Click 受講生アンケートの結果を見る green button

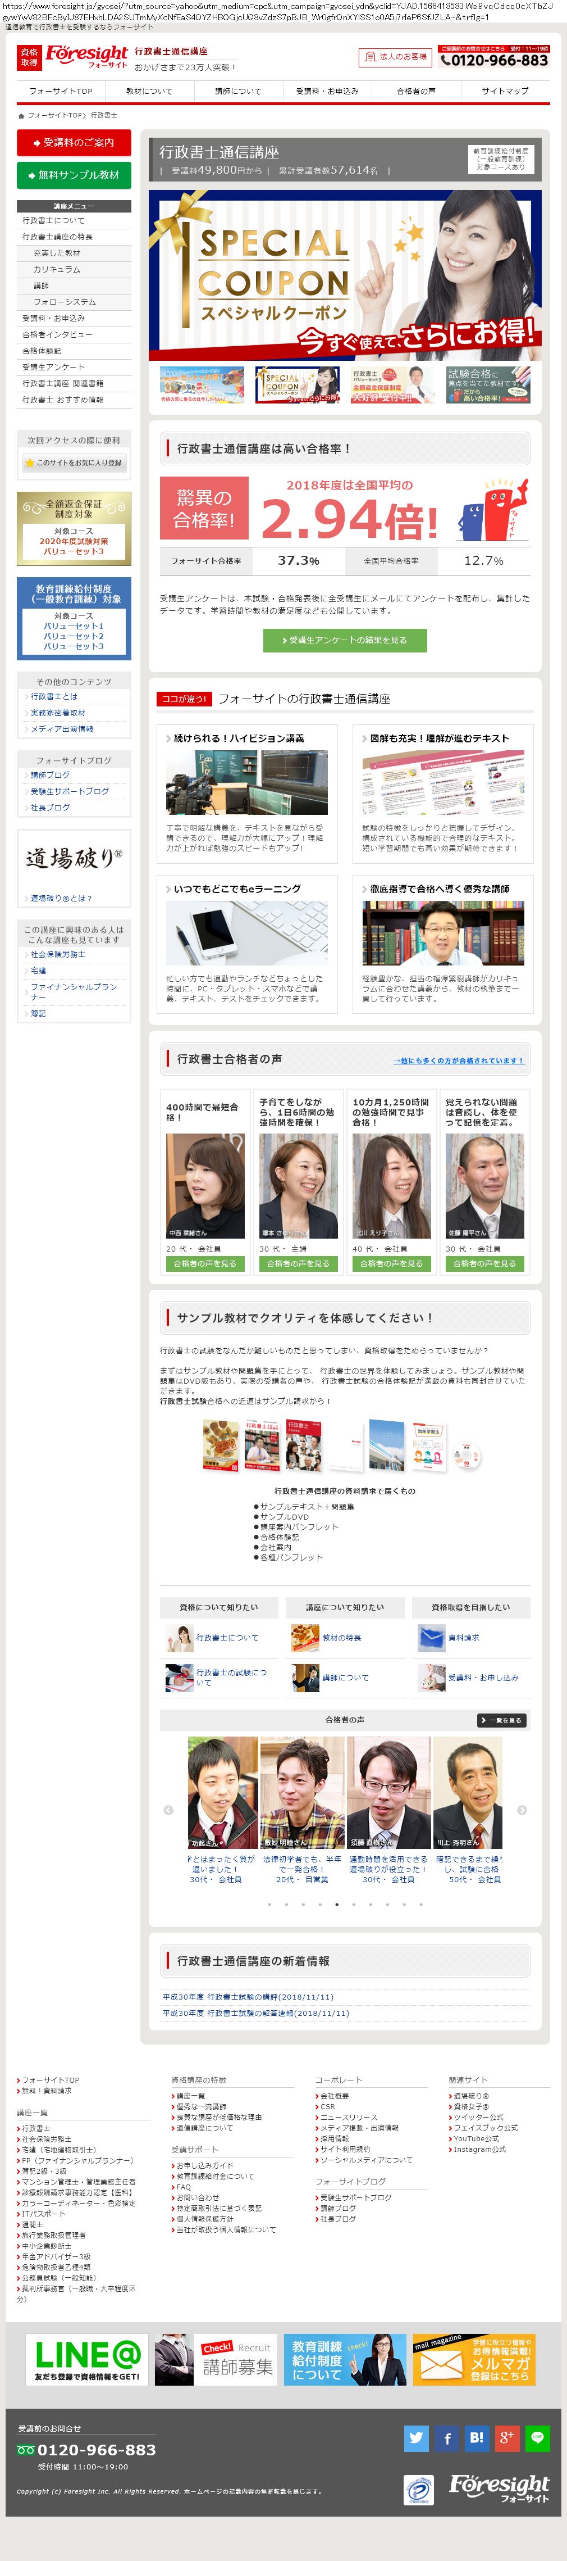(x=345, y=640)
